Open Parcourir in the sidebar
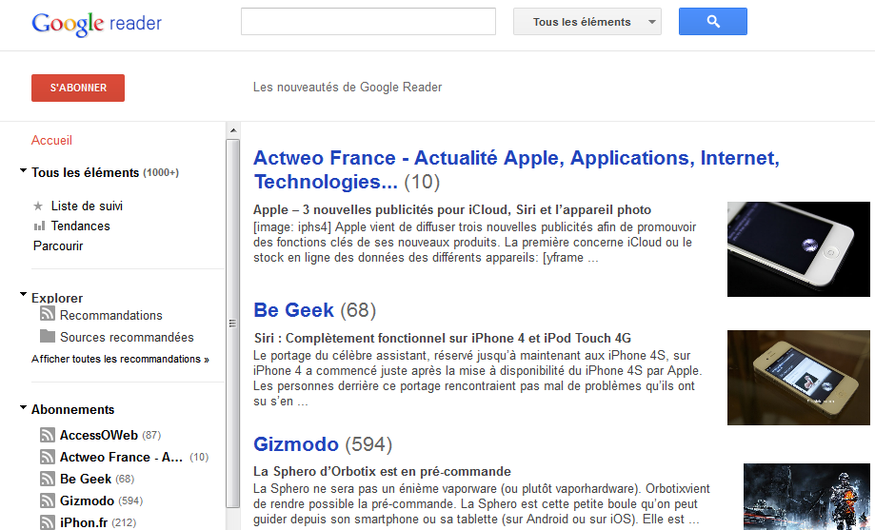The image size is (875, 530). (58, 245)
